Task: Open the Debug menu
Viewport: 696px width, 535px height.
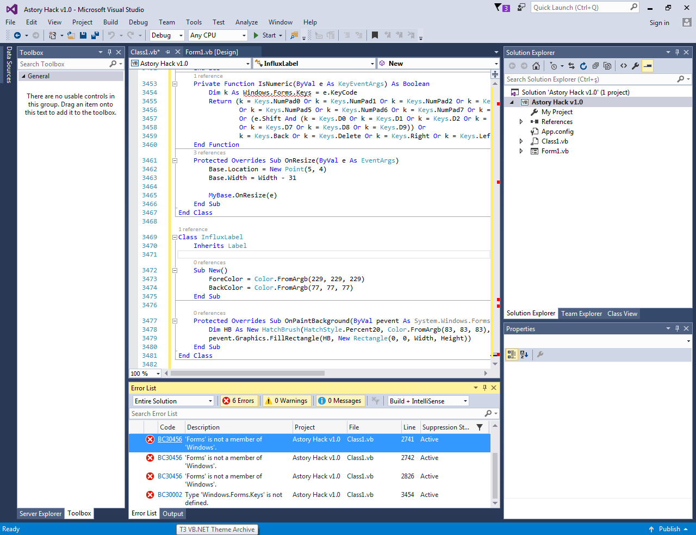Action: 138,22
